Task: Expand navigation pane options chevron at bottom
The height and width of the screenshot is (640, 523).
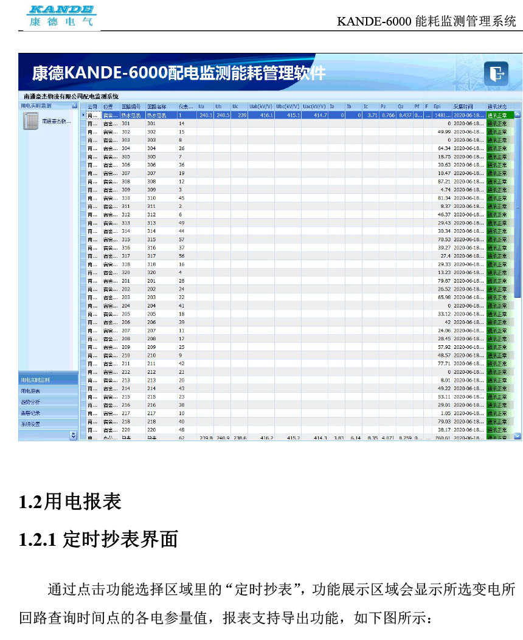Action: [x=74, y=436]
